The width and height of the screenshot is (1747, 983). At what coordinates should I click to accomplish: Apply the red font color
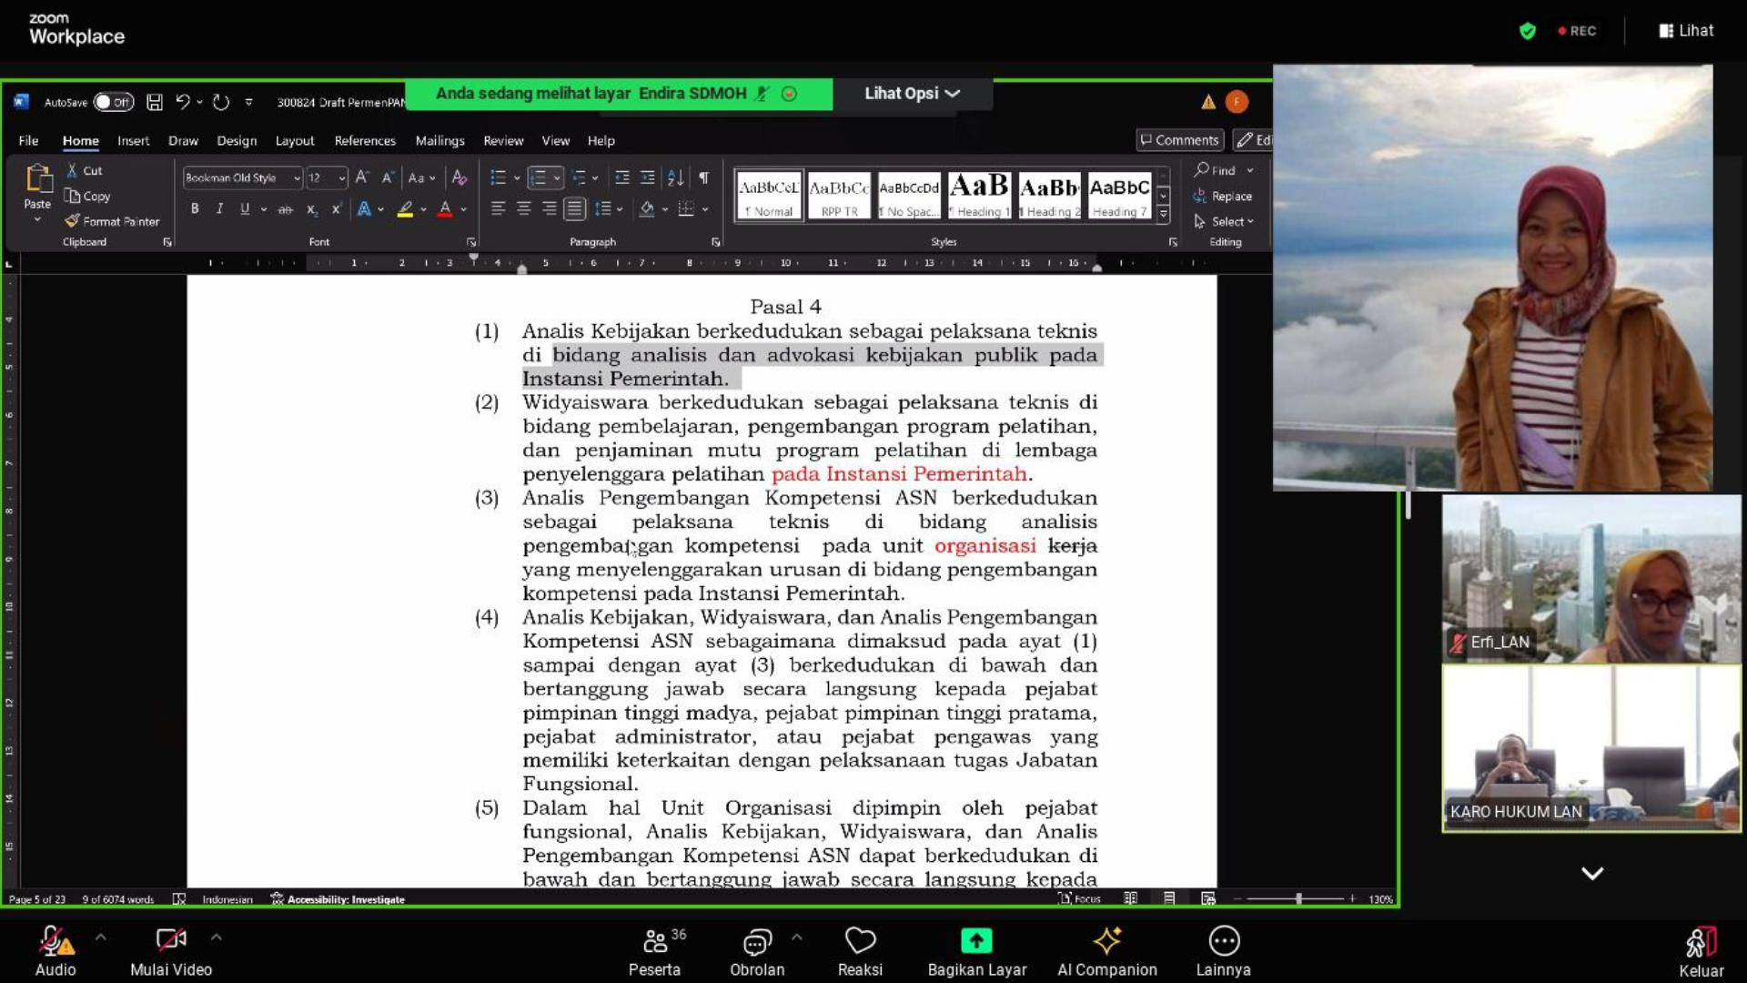tap(445, 209)
